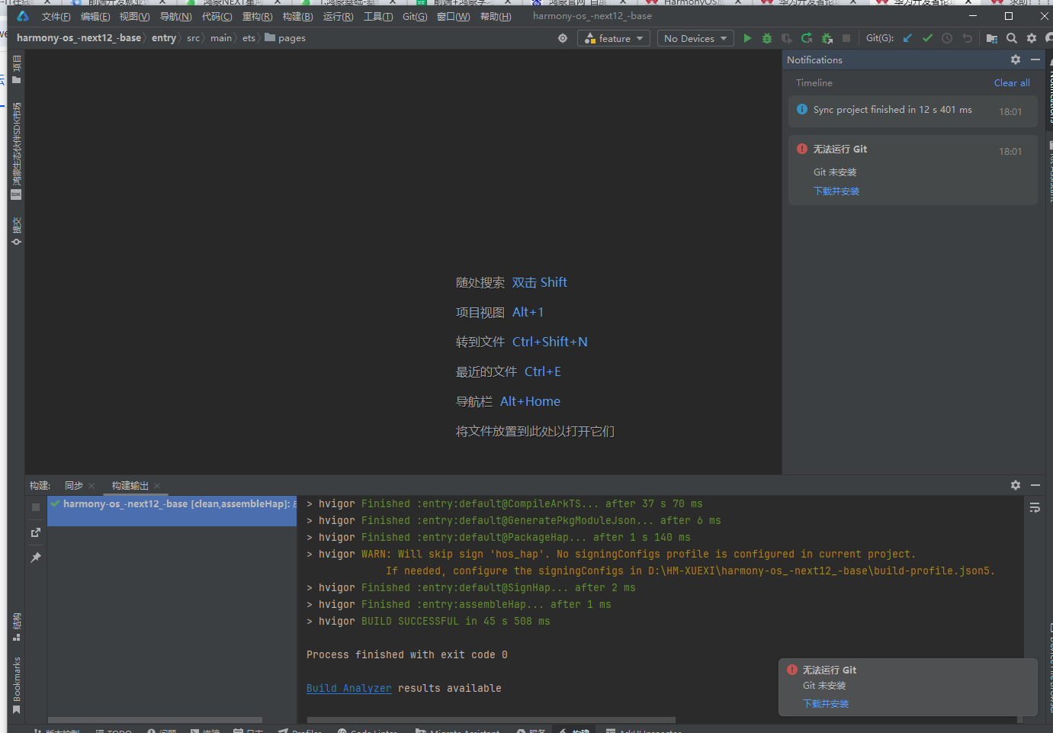Open the 导航(N) menu
Viewport: 1053px width, 733px height.
click(175, 17)
